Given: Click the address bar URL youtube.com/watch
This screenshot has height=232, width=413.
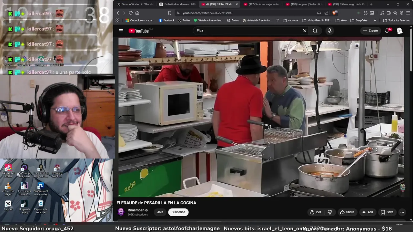Looking at the screenshot, I should pyautogui.click(x=207, y=13).
